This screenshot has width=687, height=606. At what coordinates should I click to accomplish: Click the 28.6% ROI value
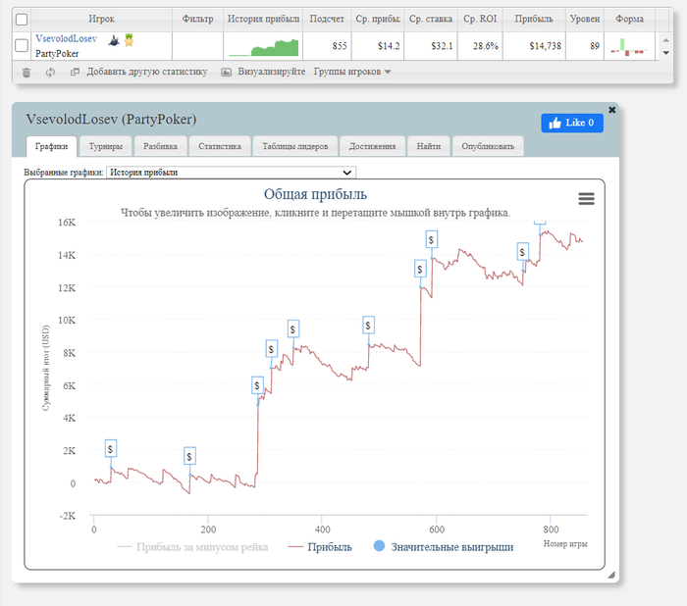[x=486, y=46]
